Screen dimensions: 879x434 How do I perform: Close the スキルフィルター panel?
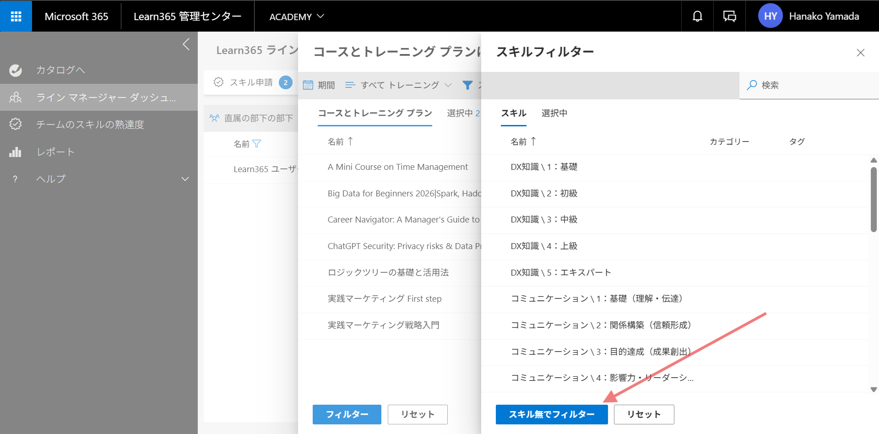click(861, 53)
